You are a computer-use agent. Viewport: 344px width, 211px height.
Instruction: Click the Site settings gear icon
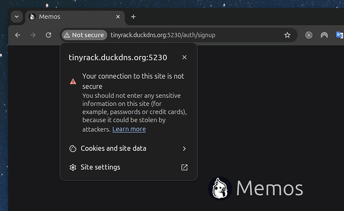tap(73, 167)
